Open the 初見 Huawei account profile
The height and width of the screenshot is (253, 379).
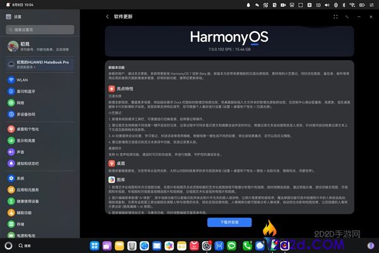point(40,46)
